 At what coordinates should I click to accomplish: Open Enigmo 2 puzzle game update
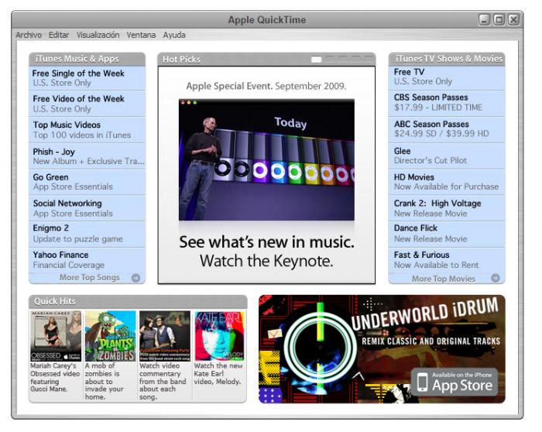click(x=87, y=234)
